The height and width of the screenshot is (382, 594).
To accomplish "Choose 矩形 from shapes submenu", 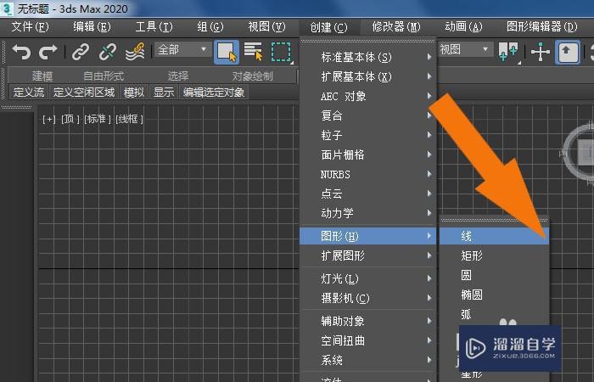I will [494, 256].
